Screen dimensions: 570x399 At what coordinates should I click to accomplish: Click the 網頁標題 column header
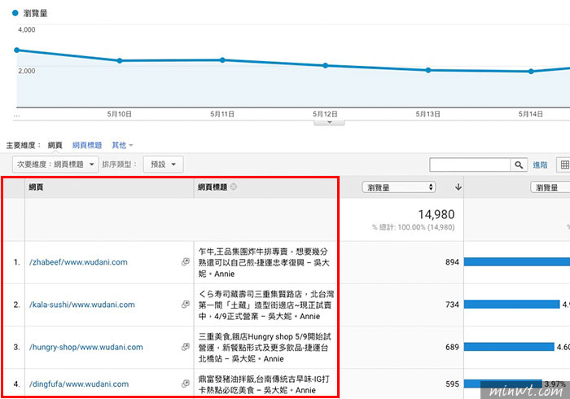[x=213, y=186]
